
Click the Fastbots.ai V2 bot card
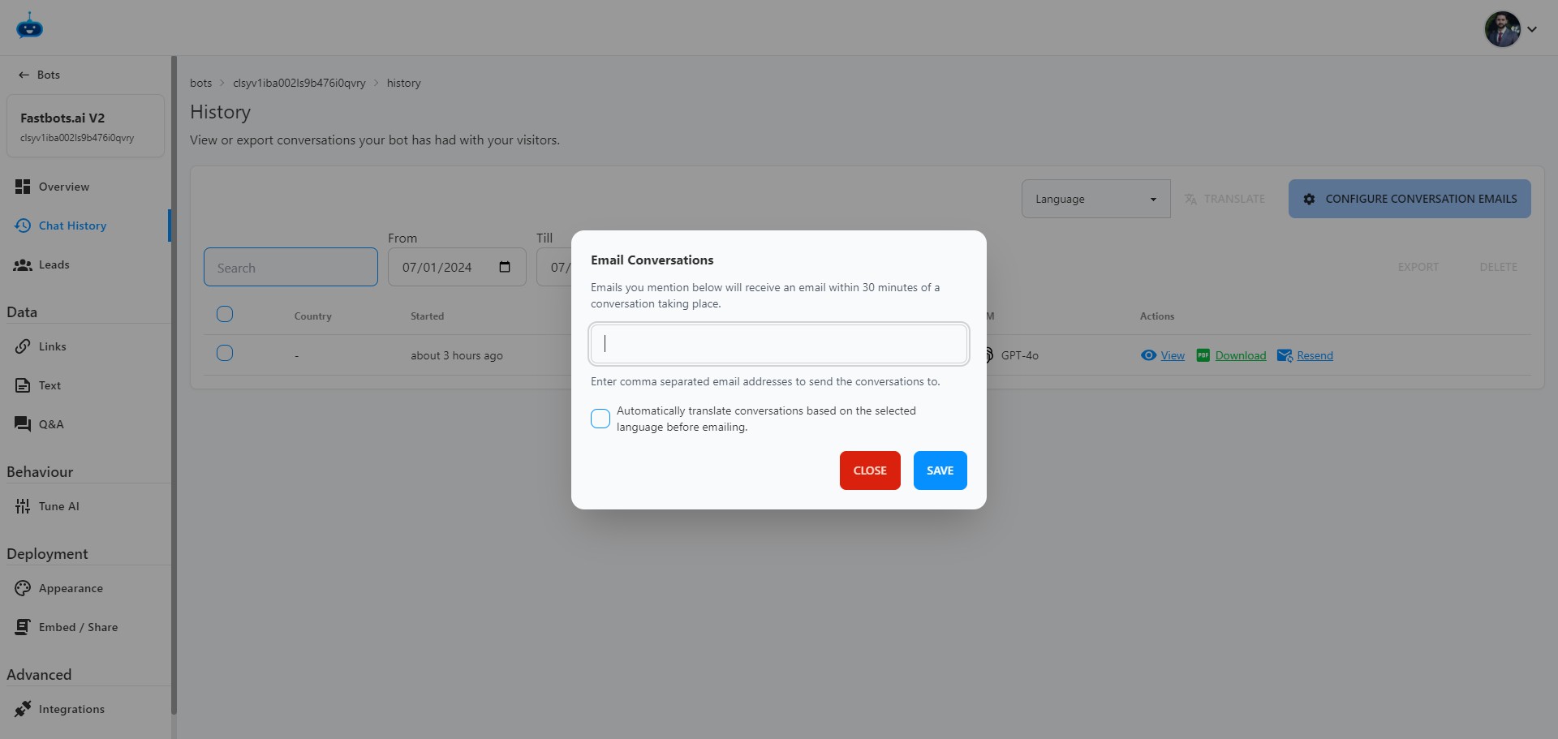click(x=85, y=126)
